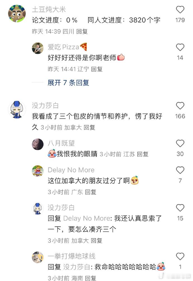Screen dimensions: 193x281
Task: Like 土豆炖大米's comment with heart icon
Action: [x=180, y=10]
